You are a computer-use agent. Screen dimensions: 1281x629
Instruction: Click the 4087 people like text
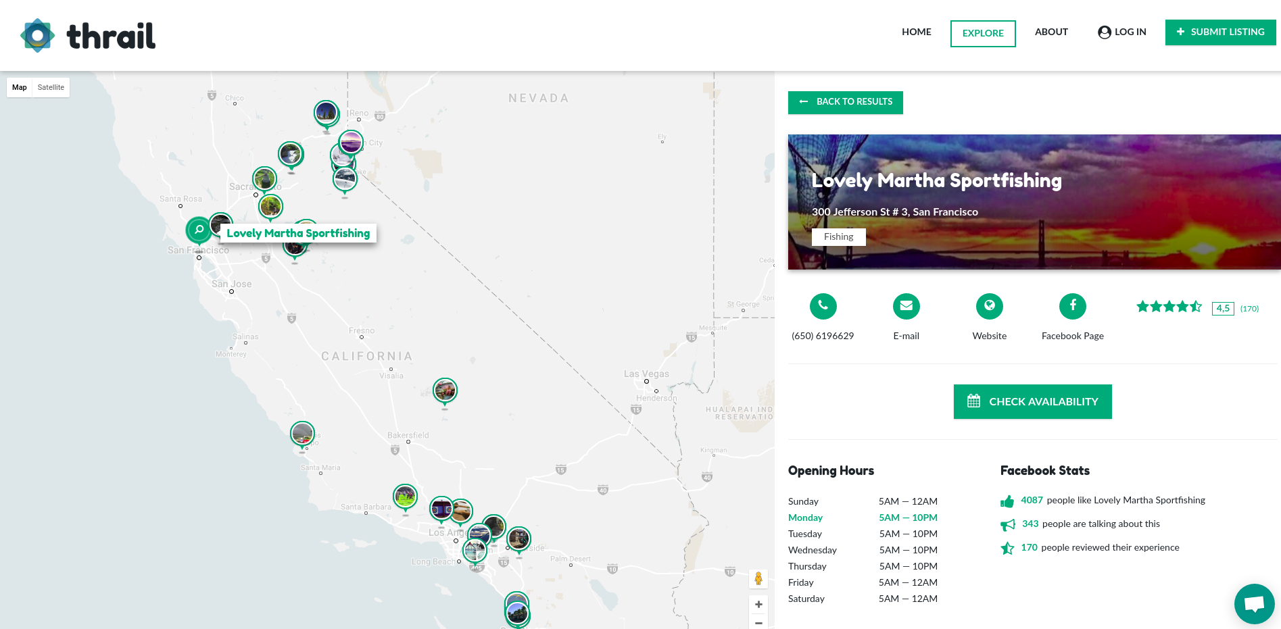coord(1113,500)
